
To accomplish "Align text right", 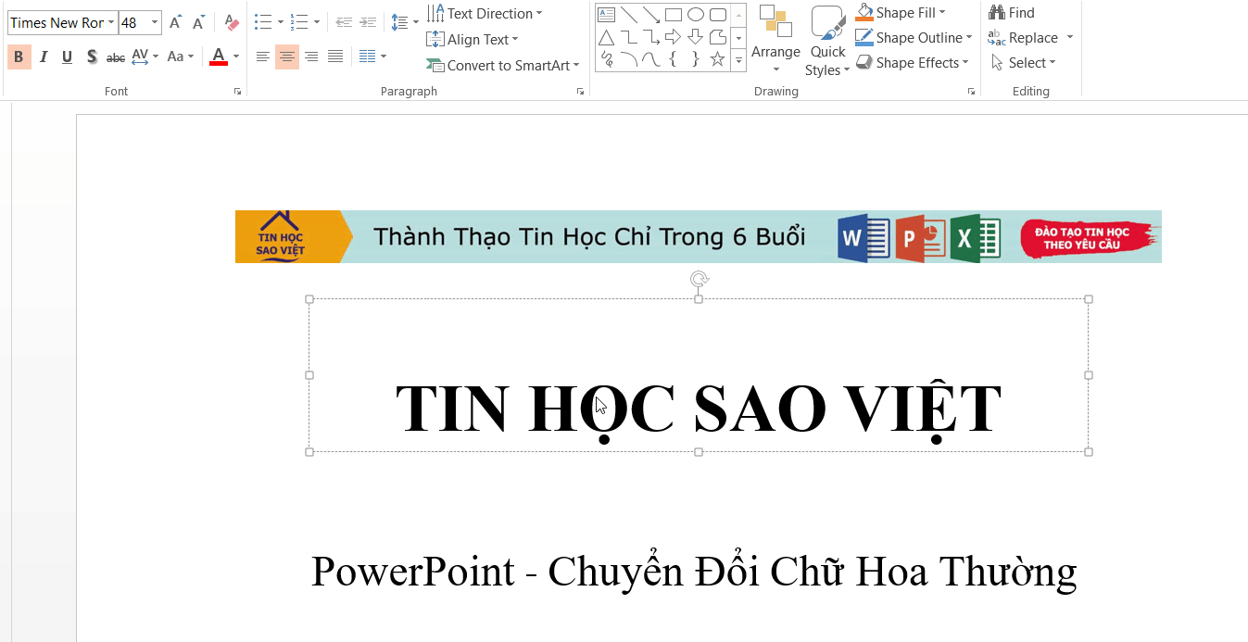I will pos(311,57).
